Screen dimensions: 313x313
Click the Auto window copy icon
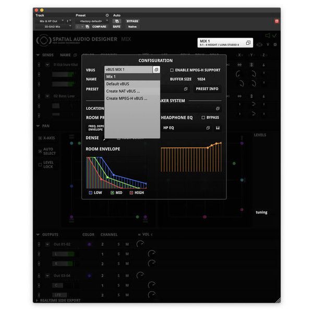(x=117, y=21)
